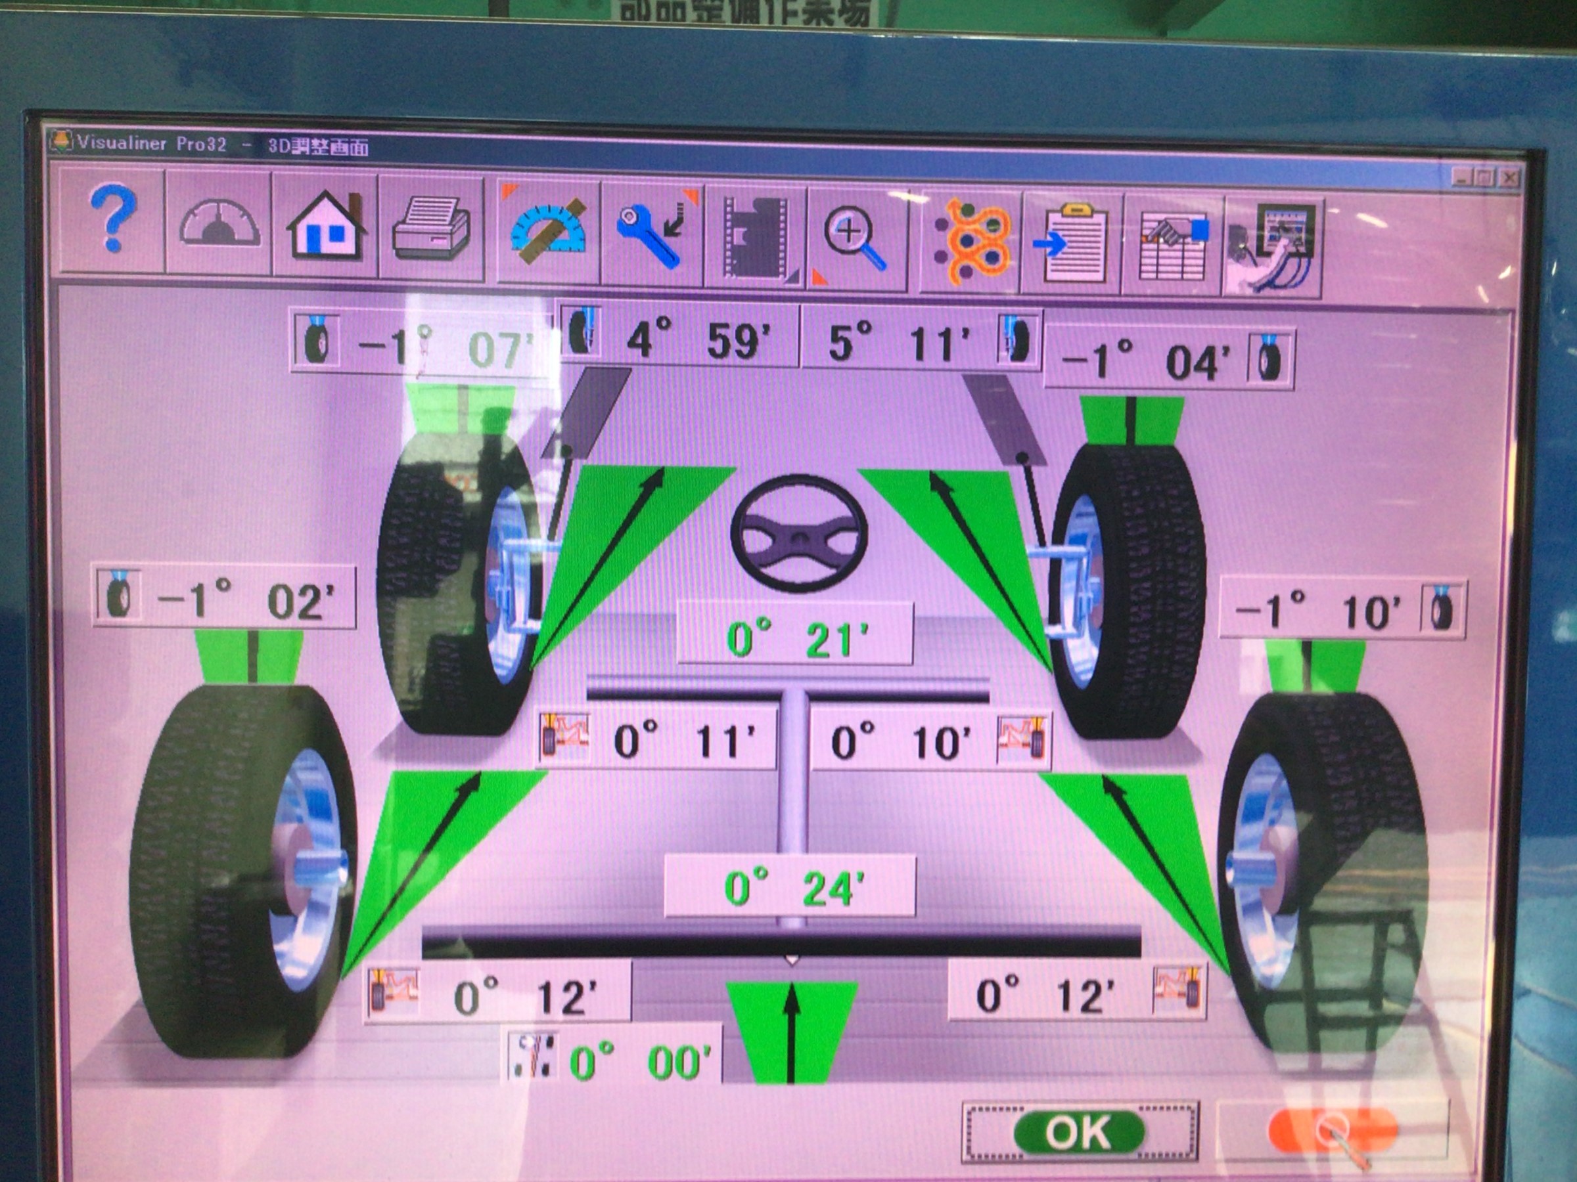
Task: Select the thrust angle reading 0° 00'
Action: click(x=639, y=1062)
